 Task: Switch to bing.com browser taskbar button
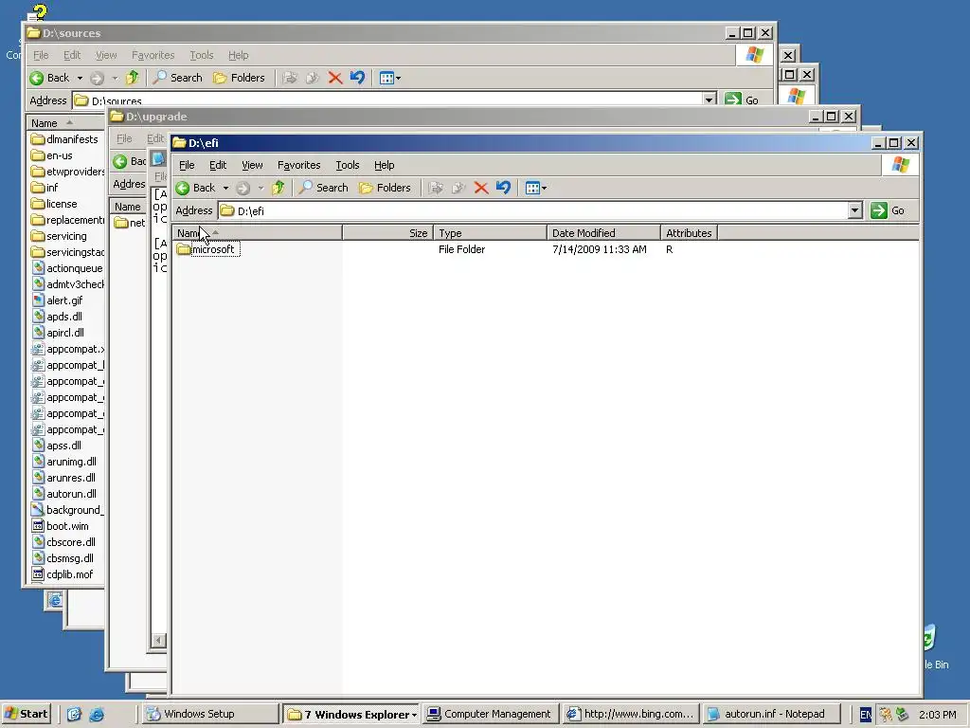[x=631, y=714]
